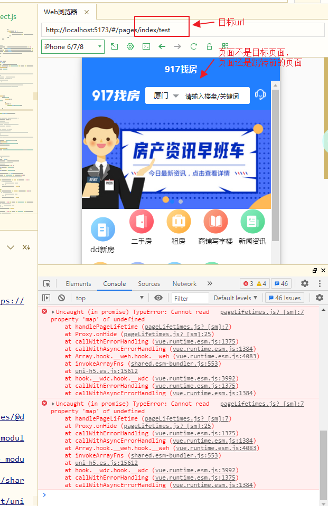
Task: Open browser settings gear icon
Action: [130, 47]
